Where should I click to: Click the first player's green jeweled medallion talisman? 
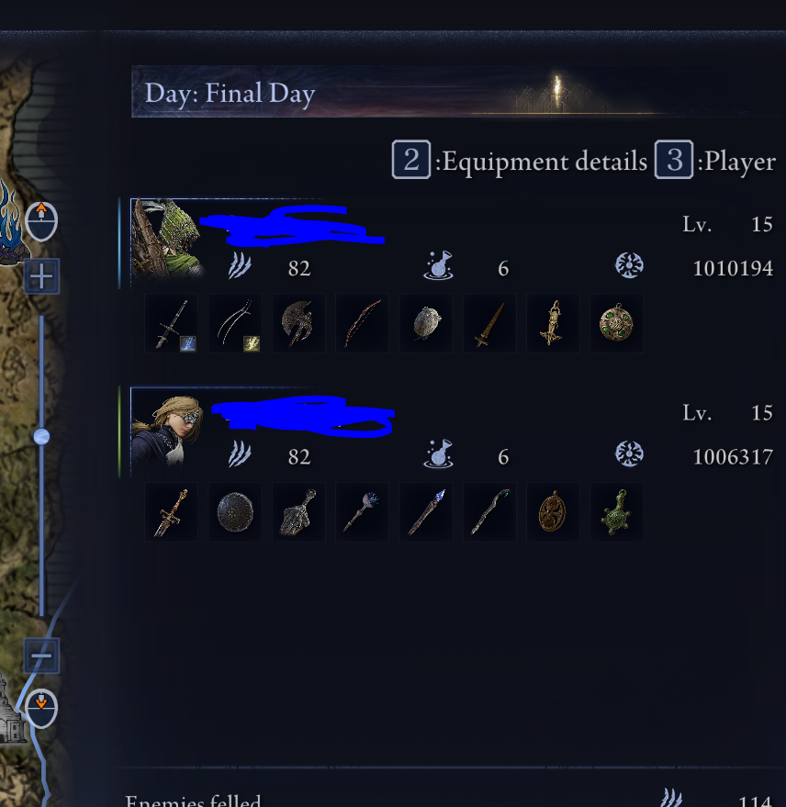pyautogui.click(x=616, y=324)
